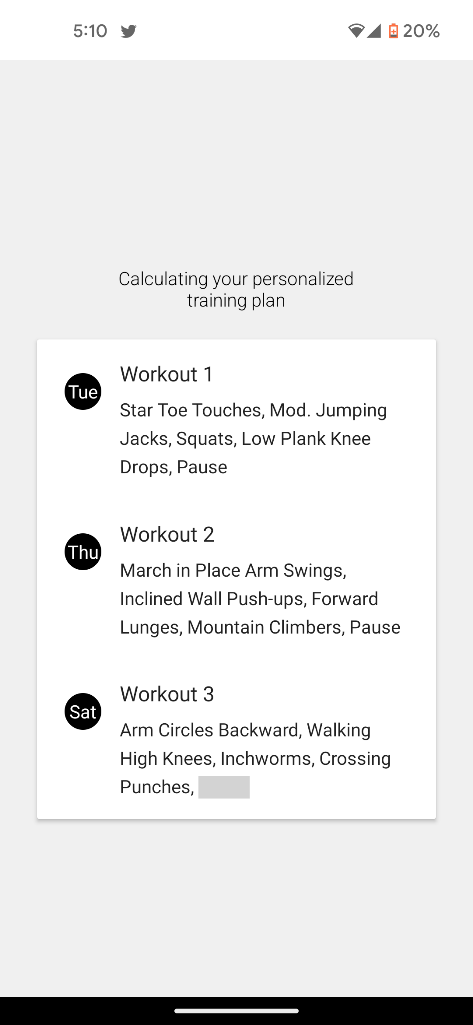The image size is (473, 1025).
Task: Tap the Twitter notification icon
Action: (129, 31)
